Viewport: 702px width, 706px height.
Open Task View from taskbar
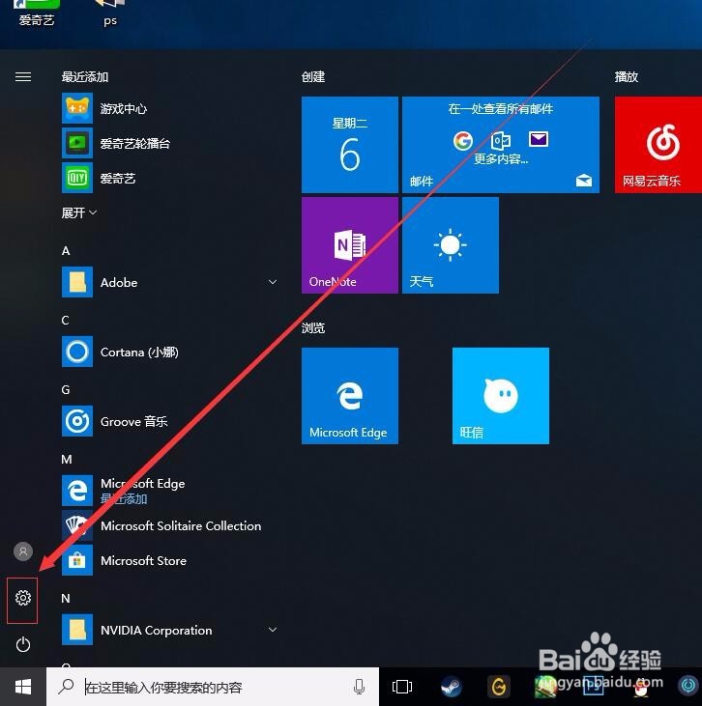pos(402,687)
